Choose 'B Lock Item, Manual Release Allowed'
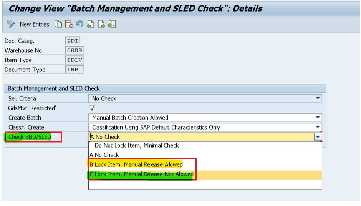The height and width of the screenshot is (206, 361). coord(205,164)
